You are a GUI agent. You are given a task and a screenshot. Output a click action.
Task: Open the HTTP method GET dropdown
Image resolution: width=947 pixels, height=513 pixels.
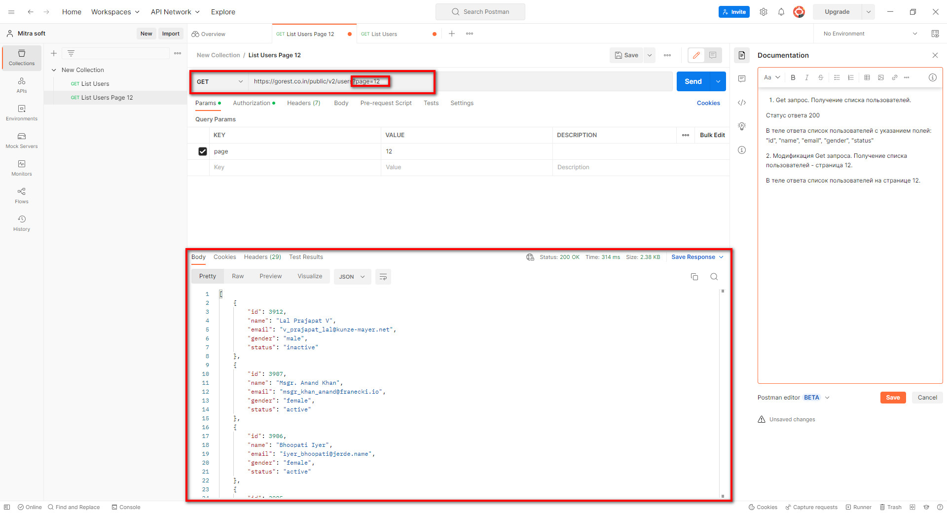[x=219, y=82]
